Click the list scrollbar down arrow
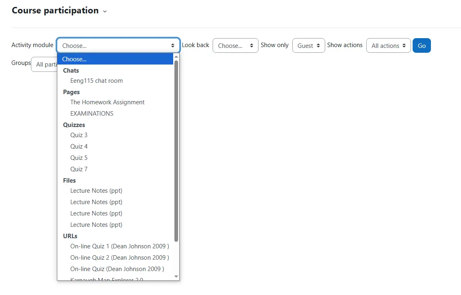The width and height of the screenshot is (461, 295). [176, 276]
